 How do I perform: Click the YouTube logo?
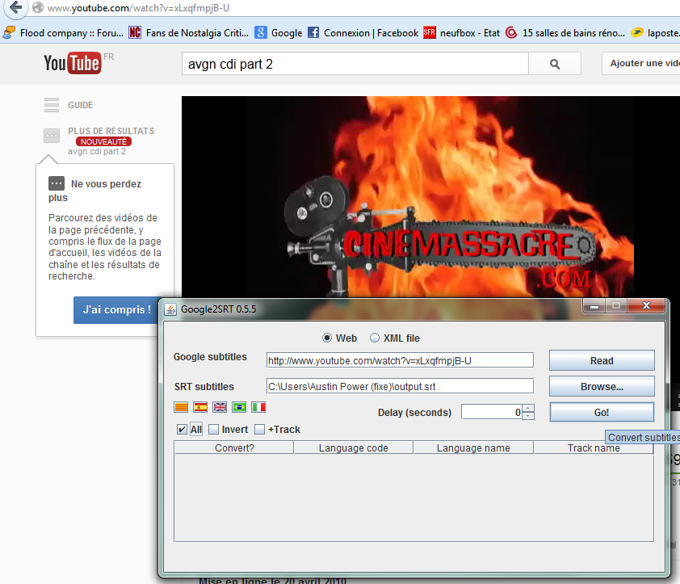pos(73,63)
